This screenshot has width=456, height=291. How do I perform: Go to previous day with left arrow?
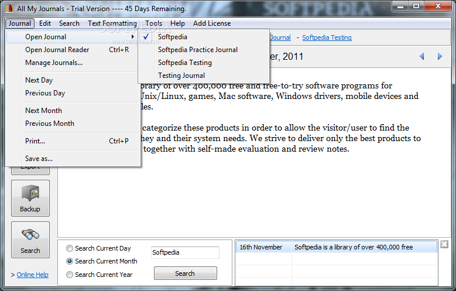(x=421, y=56)
